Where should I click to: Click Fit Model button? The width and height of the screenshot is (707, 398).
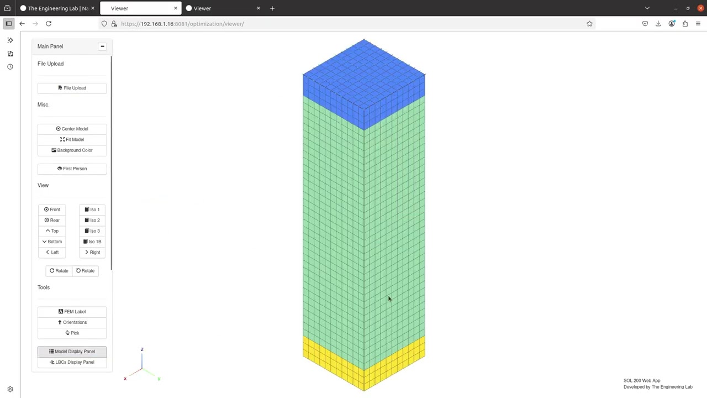point(72,139)
